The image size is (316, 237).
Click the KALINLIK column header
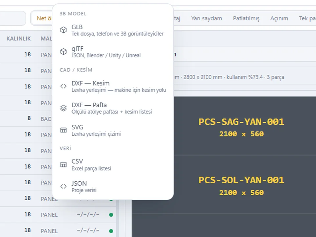tap(18, 39)
